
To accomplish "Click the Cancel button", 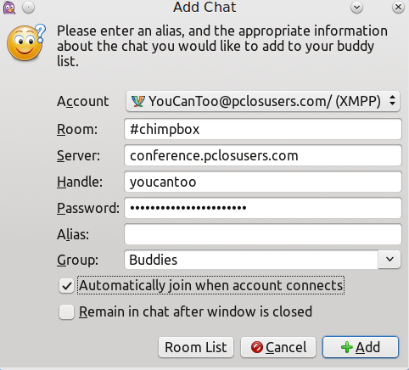I will 278,347.
